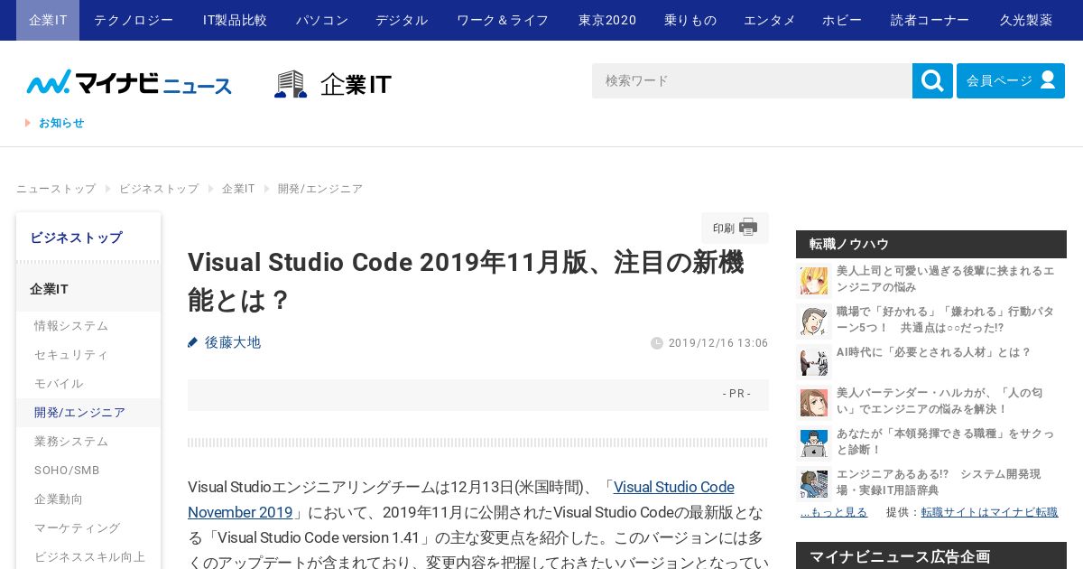Select the テクノロジー top menu item
1083x569 pixels.
[x=134, y=20]
